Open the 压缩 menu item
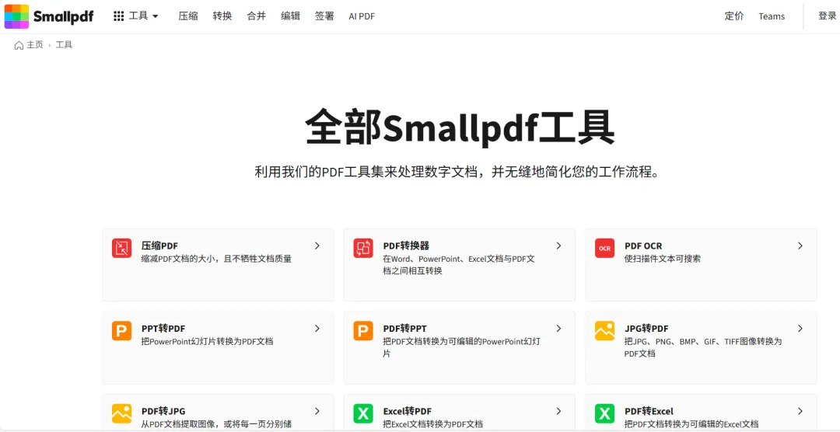 [x=188, y=16]
